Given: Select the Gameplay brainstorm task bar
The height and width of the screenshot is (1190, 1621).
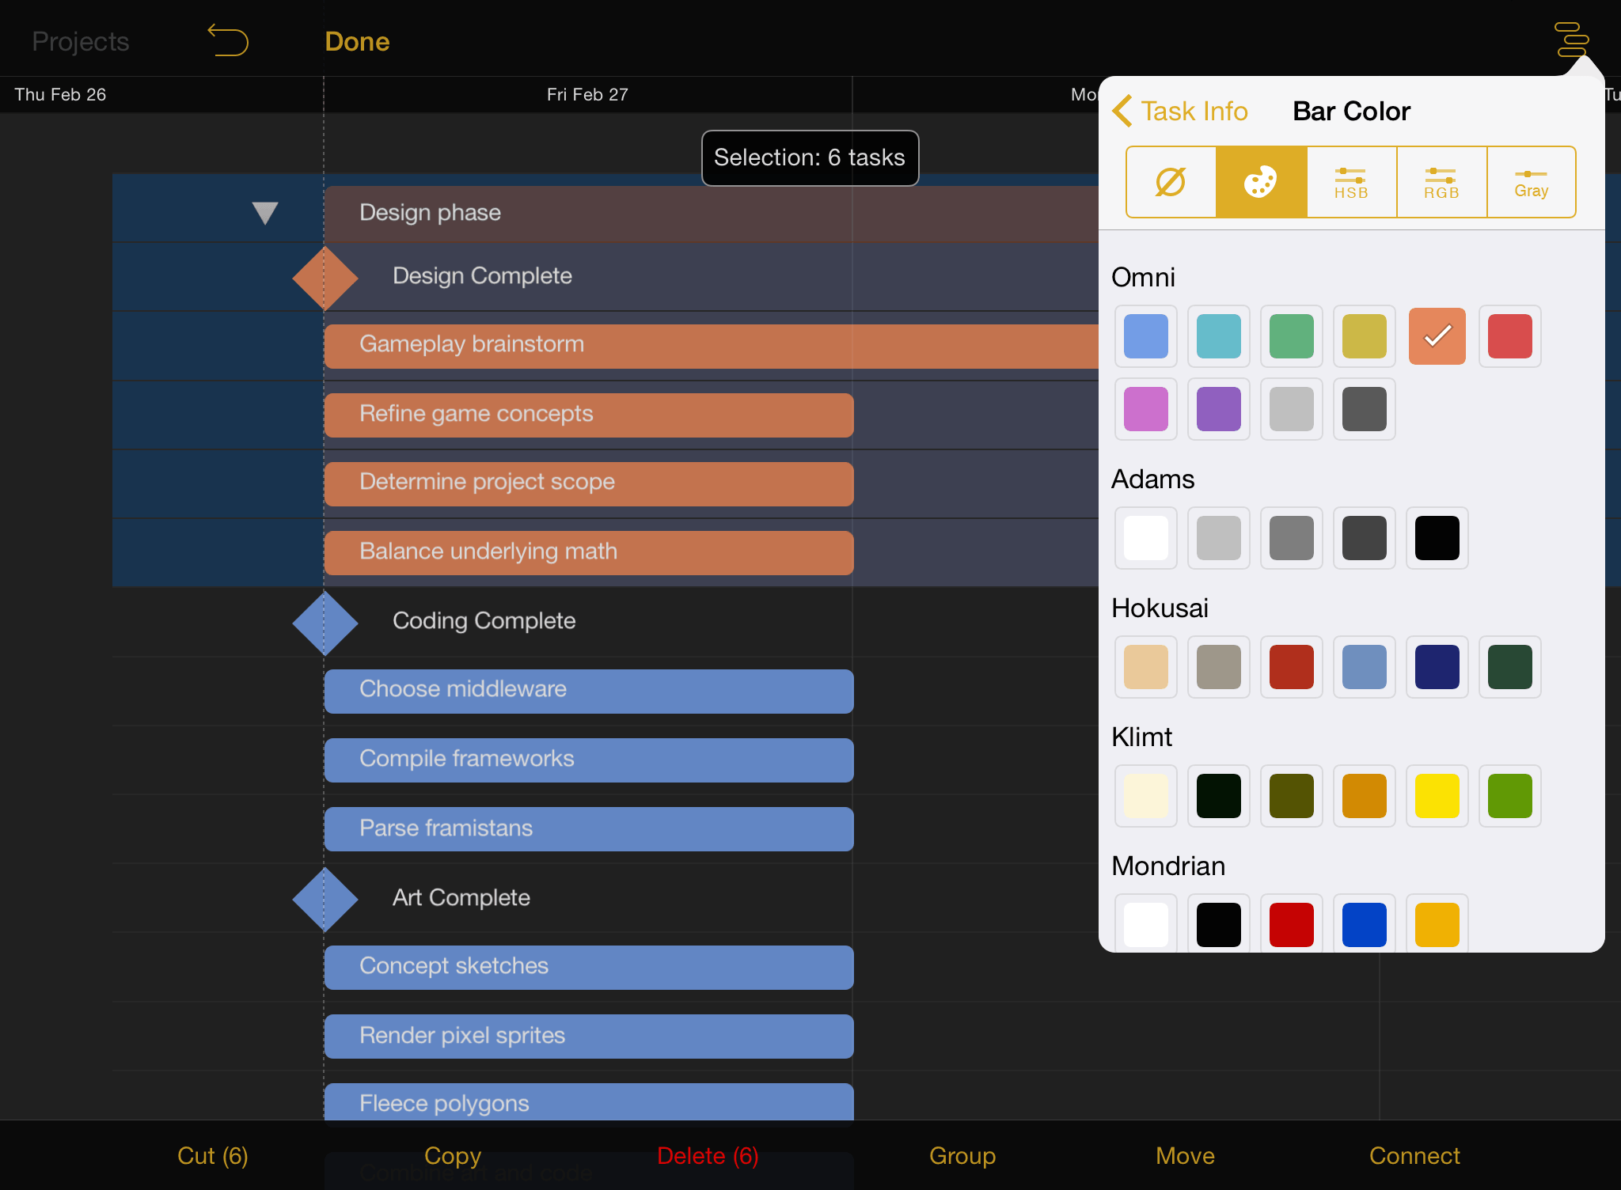Looking at the screenshot, I should 712,346.
